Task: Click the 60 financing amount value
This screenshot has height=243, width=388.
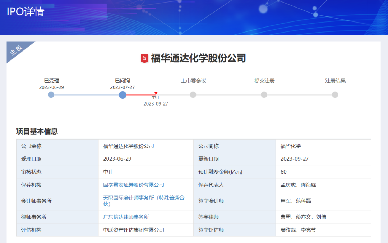Action: click(283, 172)
